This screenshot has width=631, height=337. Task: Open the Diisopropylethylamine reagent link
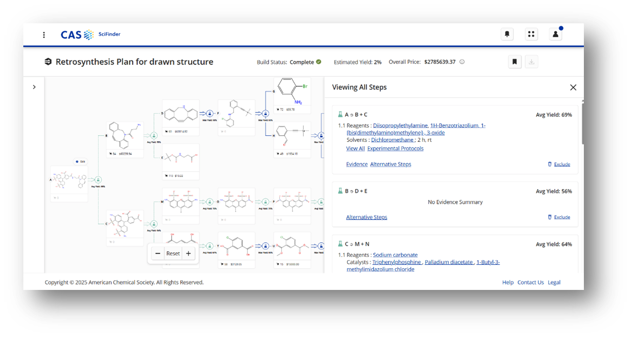400,125
